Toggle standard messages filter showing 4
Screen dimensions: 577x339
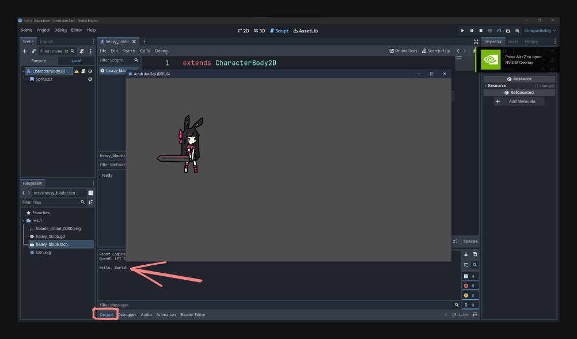(470, 276)
